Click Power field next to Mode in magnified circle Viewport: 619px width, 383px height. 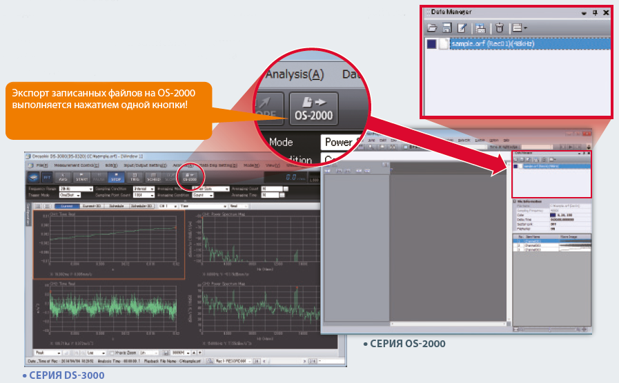click(342, 142)
